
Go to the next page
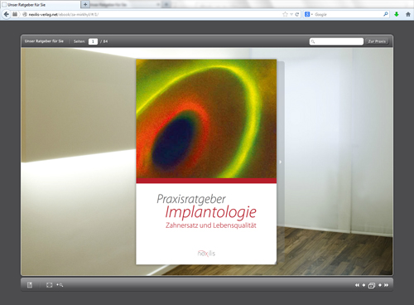380,285
